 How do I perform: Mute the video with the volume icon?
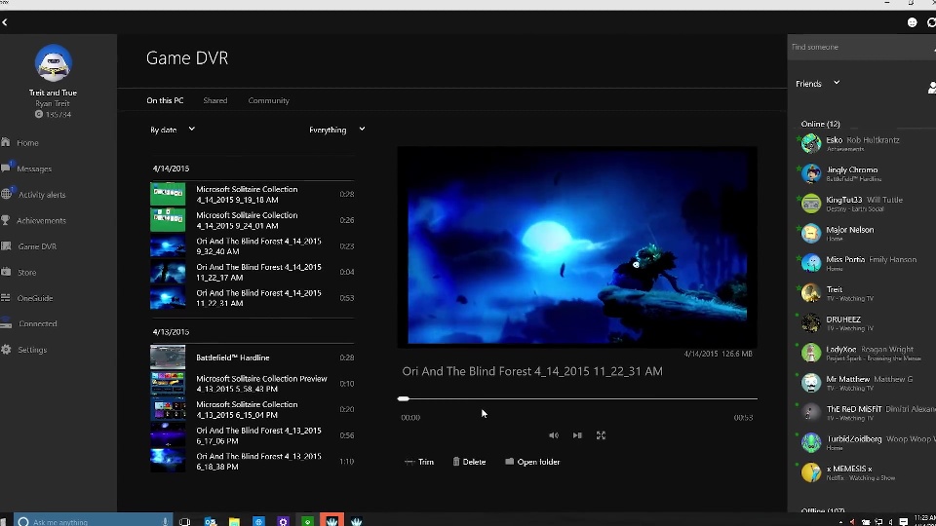(554, 435)
